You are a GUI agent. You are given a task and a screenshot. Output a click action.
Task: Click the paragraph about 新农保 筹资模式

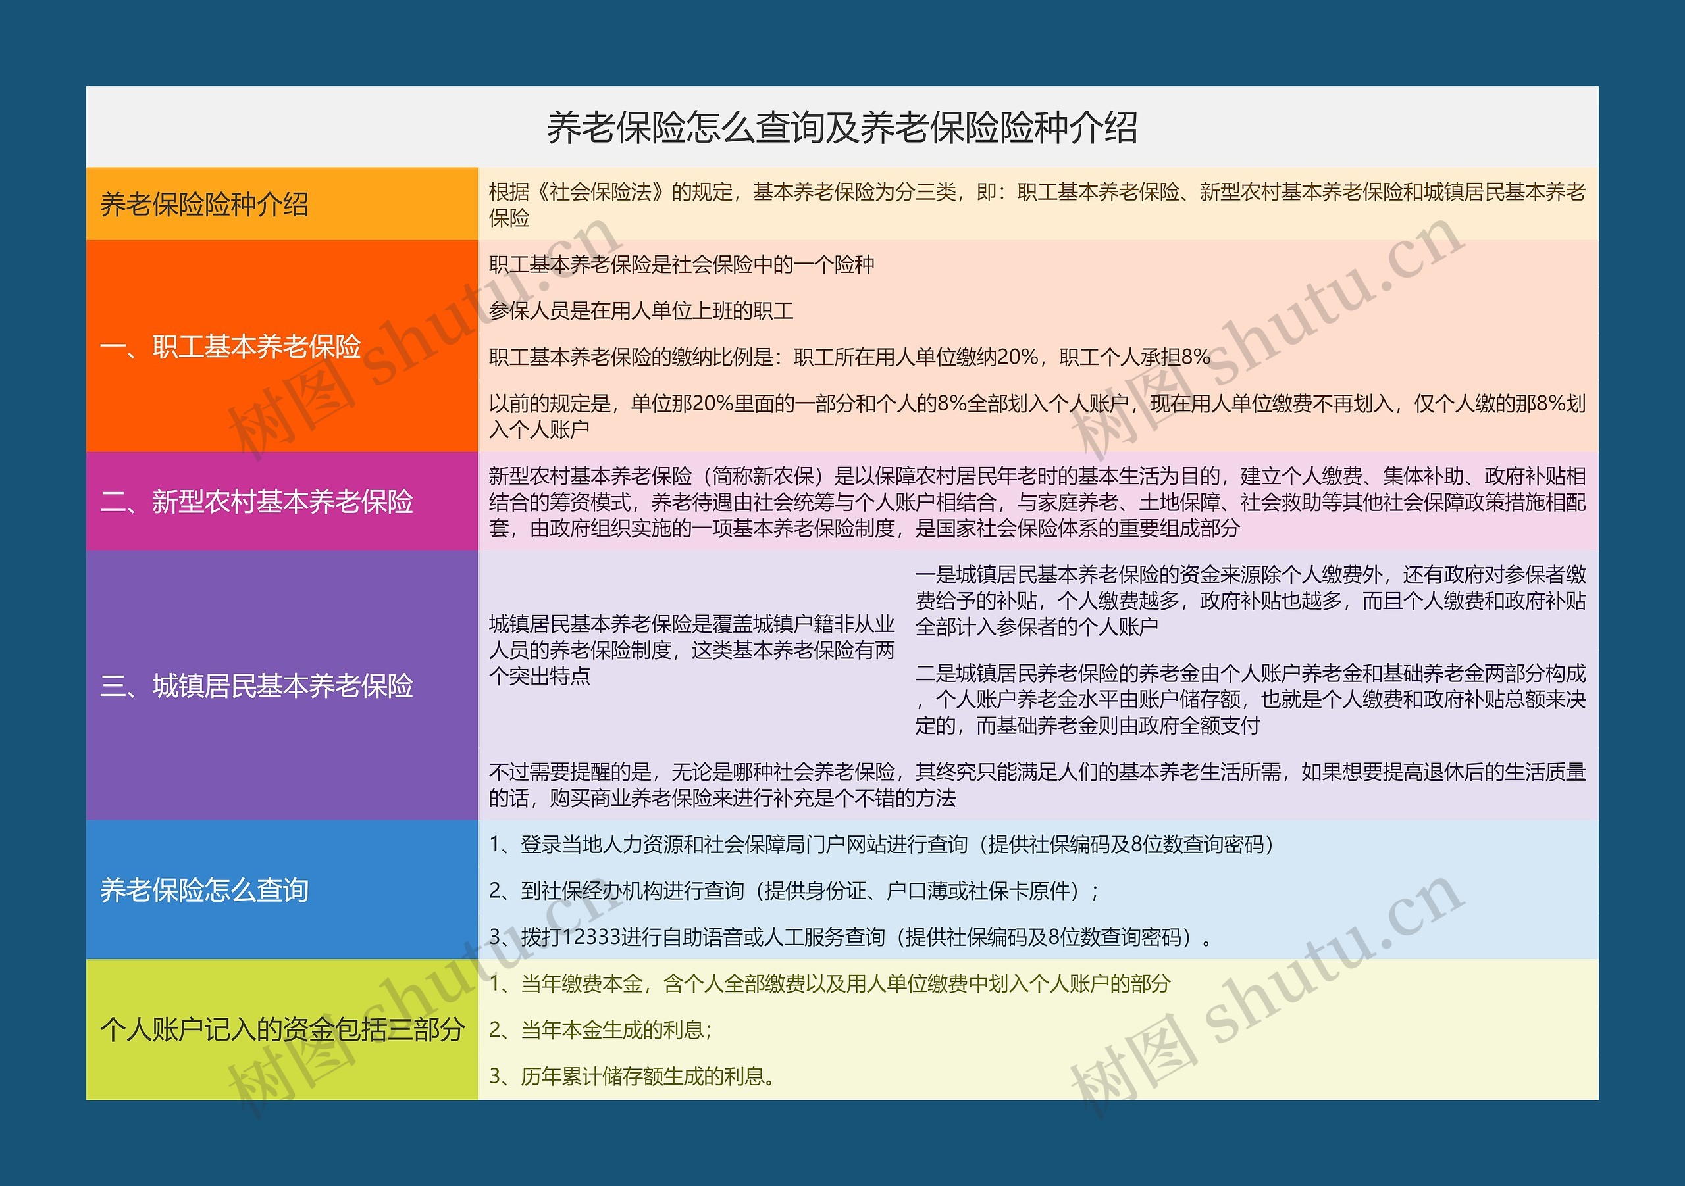tap(1037, 502)
